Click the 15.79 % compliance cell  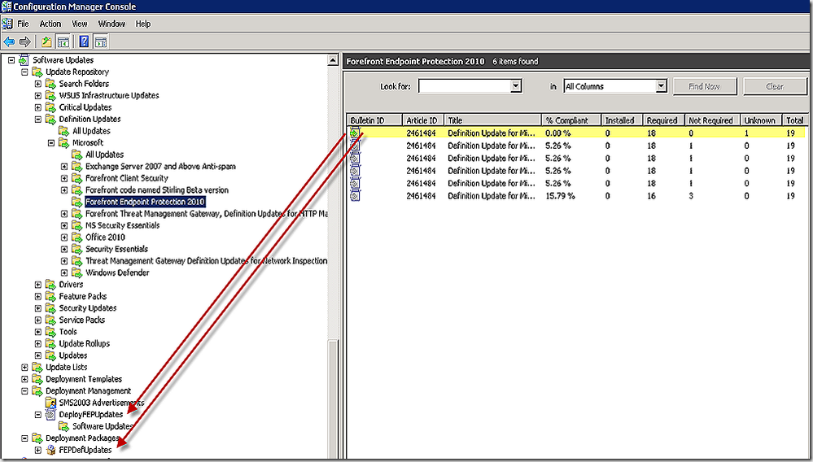pyautogui.click(x=560, y=196)
